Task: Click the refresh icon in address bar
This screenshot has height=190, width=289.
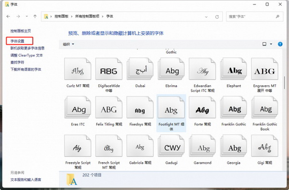Action: click(x=217, y=17)
